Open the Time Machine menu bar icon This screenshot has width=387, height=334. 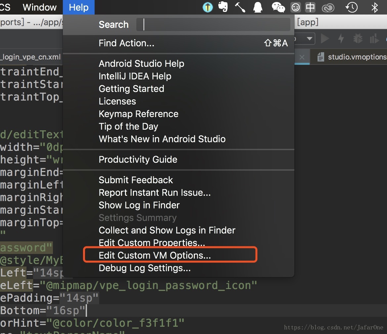351,7
